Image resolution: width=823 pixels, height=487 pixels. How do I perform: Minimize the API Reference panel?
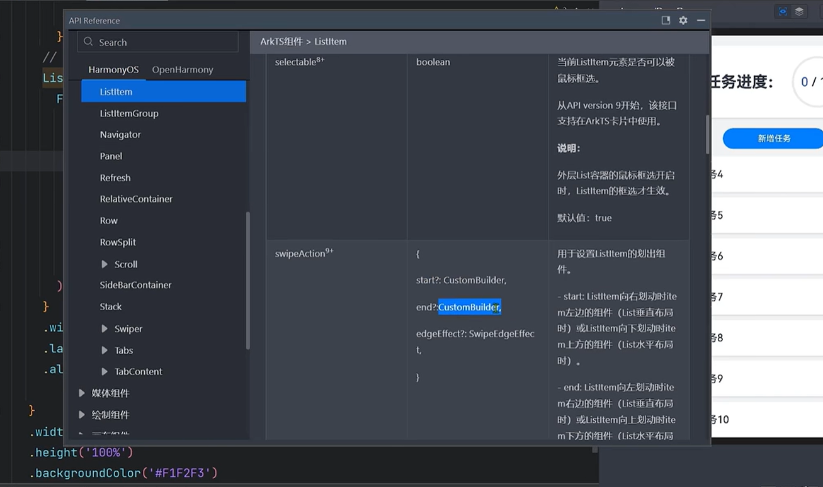[x=701, y=21]
